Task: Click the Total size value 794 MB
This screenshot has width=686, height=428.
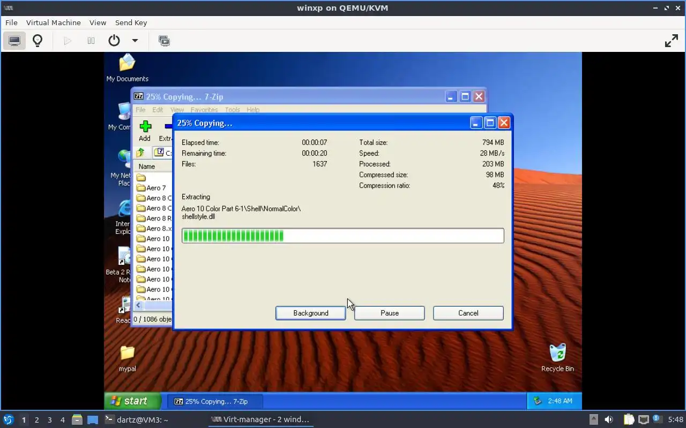Action: tap(493, 142)
